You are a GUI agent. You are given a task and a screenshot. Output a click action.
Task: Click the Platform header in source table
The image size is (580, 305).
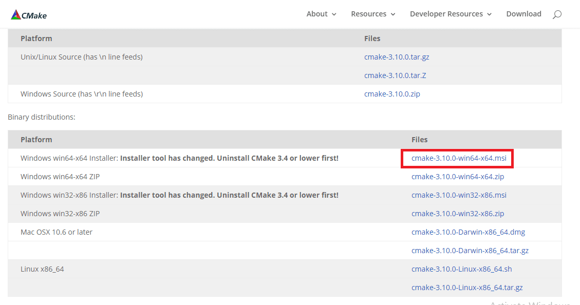[36, 39]
